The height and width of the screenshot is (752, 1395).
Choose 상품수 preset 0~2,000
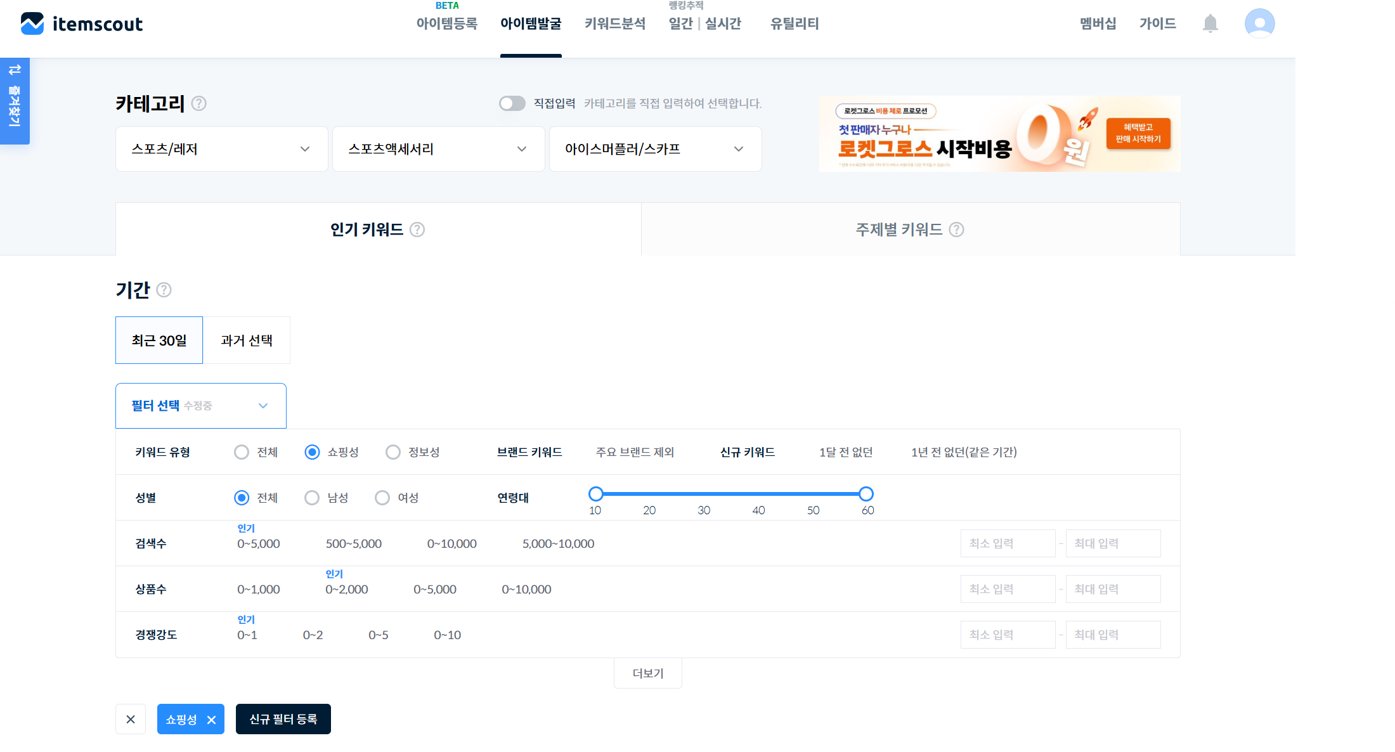(347, 590)
